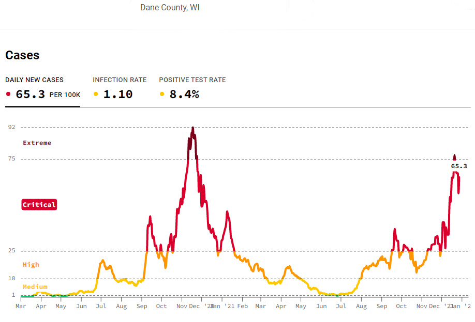
Task: Click the Feb label on x-axis
Action: point(242,306)
